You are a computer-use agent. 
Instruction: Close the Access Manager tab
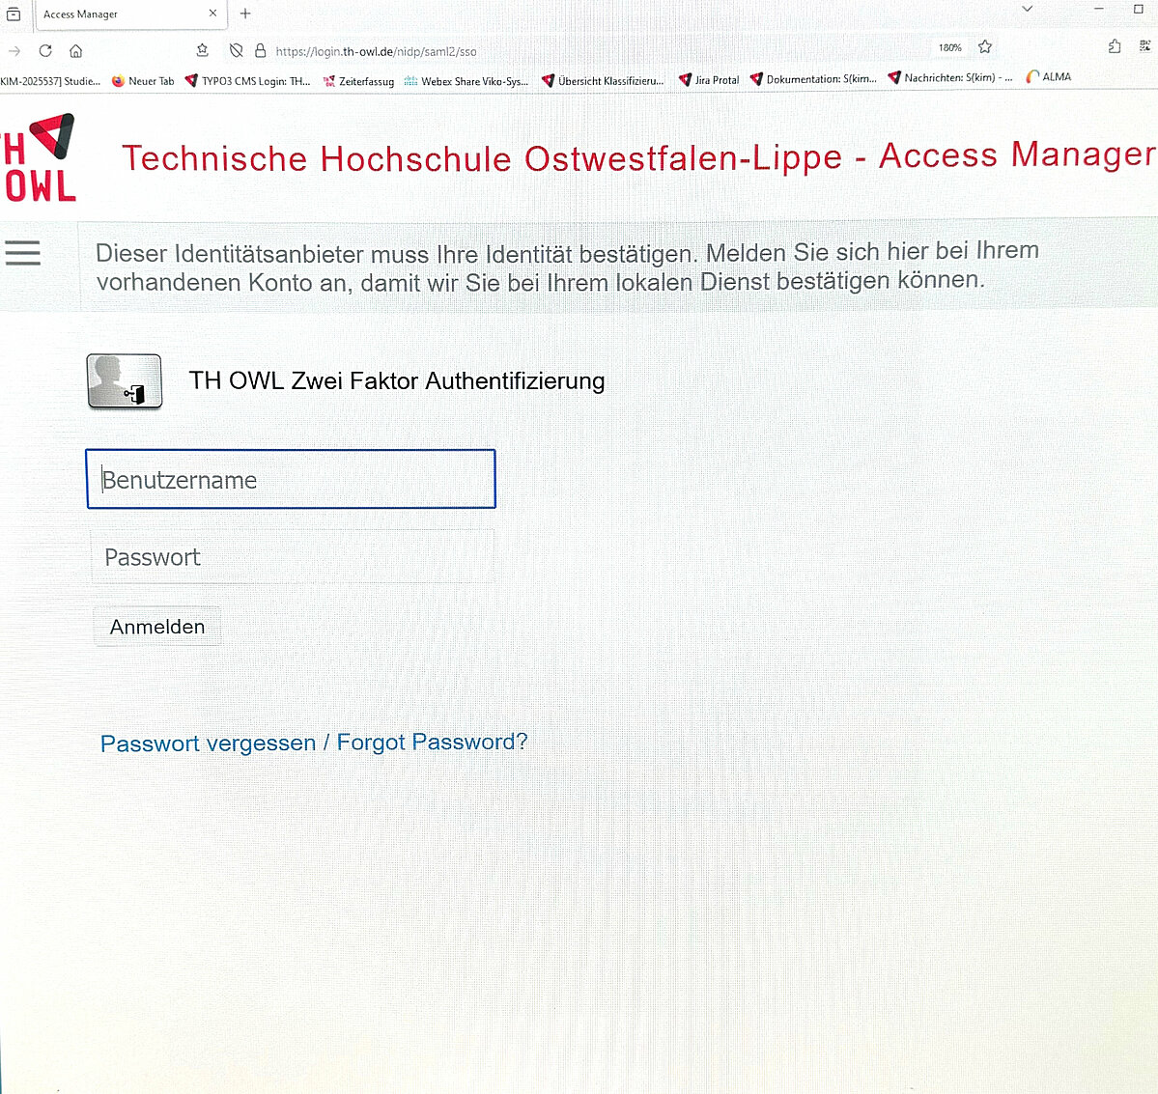point(212,14)
